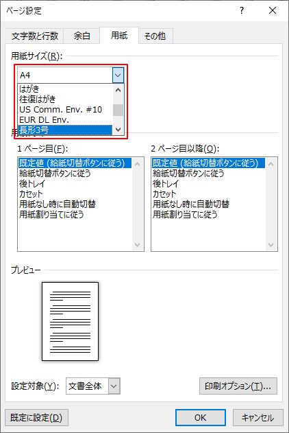The width and height of the screenshot is (289, 433).
Task: Select 往復はがき paper size option
Action: 65,99
